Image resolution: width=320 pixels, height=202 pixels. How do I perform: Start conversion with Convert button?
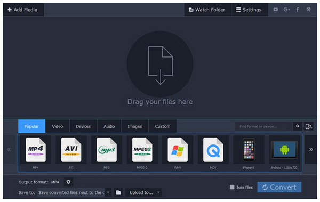pos(279,187)
